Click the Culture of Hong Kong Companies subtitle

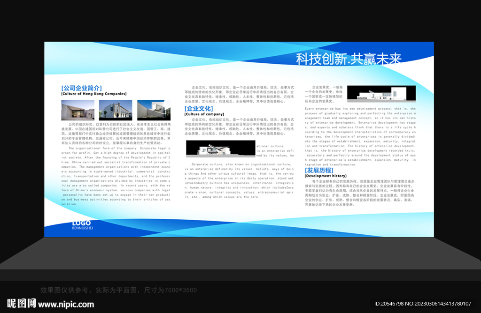click(x=93, y=94)
